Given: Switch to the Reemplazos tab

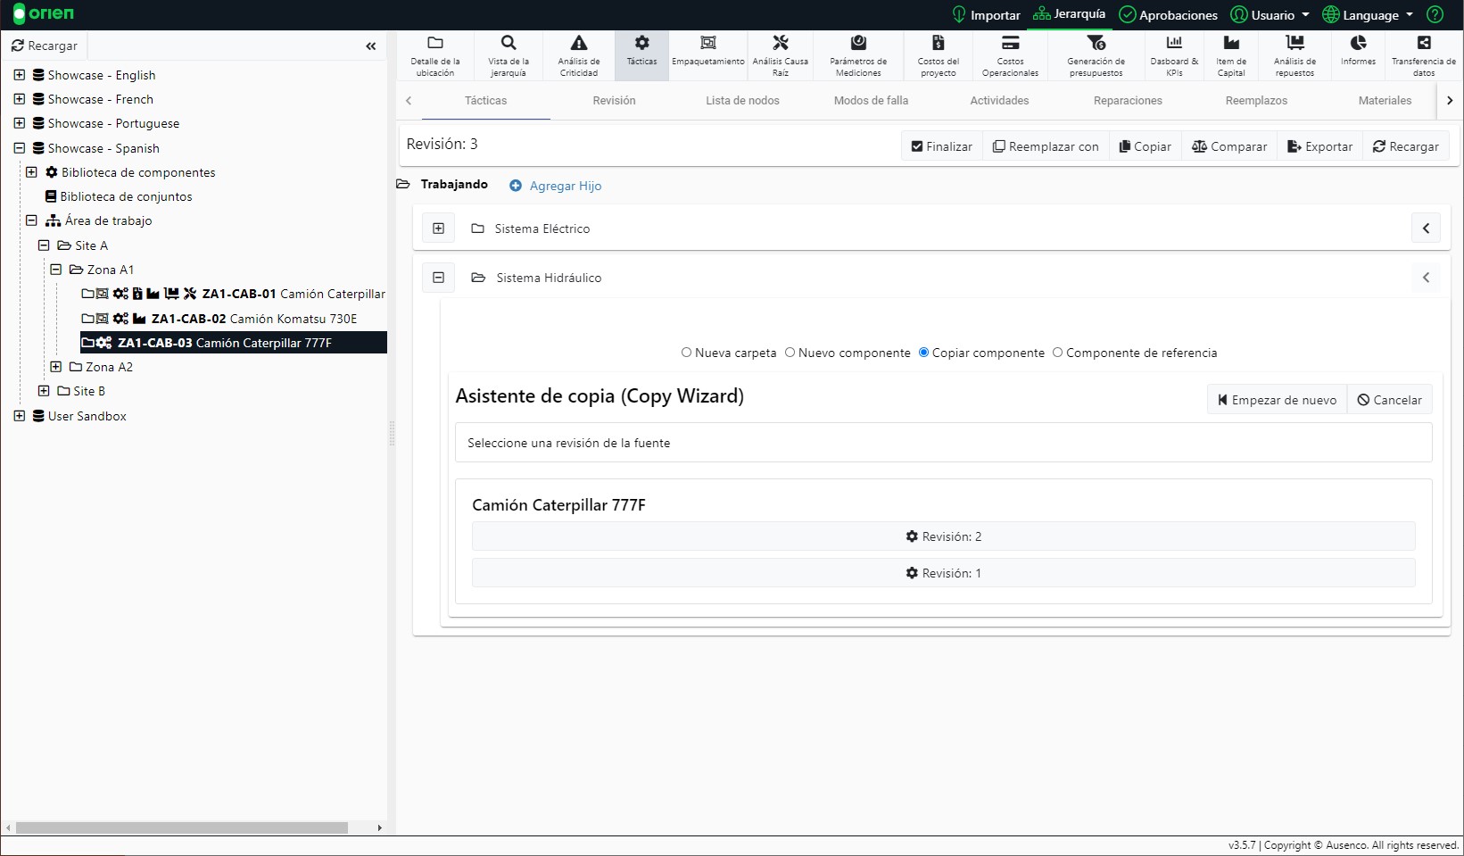Looking at the screenshot, I should click(x=1256, y=101).
